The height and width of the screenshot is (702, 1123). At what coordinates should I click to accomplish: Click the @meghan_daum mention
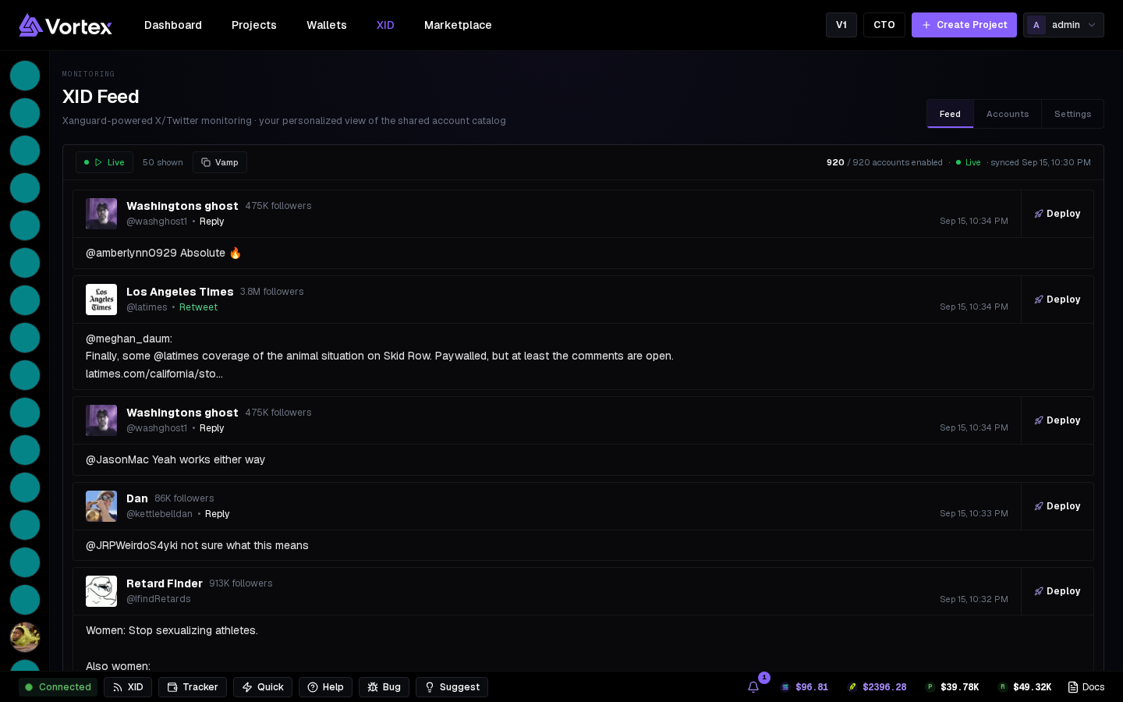(129, 339)
